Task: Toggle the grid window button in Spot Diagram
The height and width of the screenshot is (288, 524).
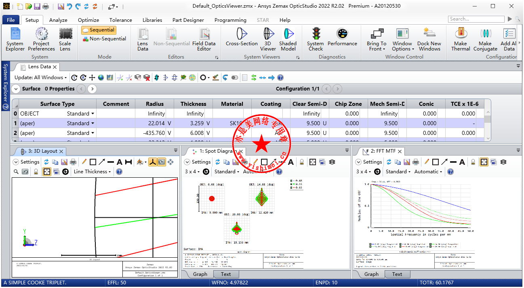Action: click(313, 162)
